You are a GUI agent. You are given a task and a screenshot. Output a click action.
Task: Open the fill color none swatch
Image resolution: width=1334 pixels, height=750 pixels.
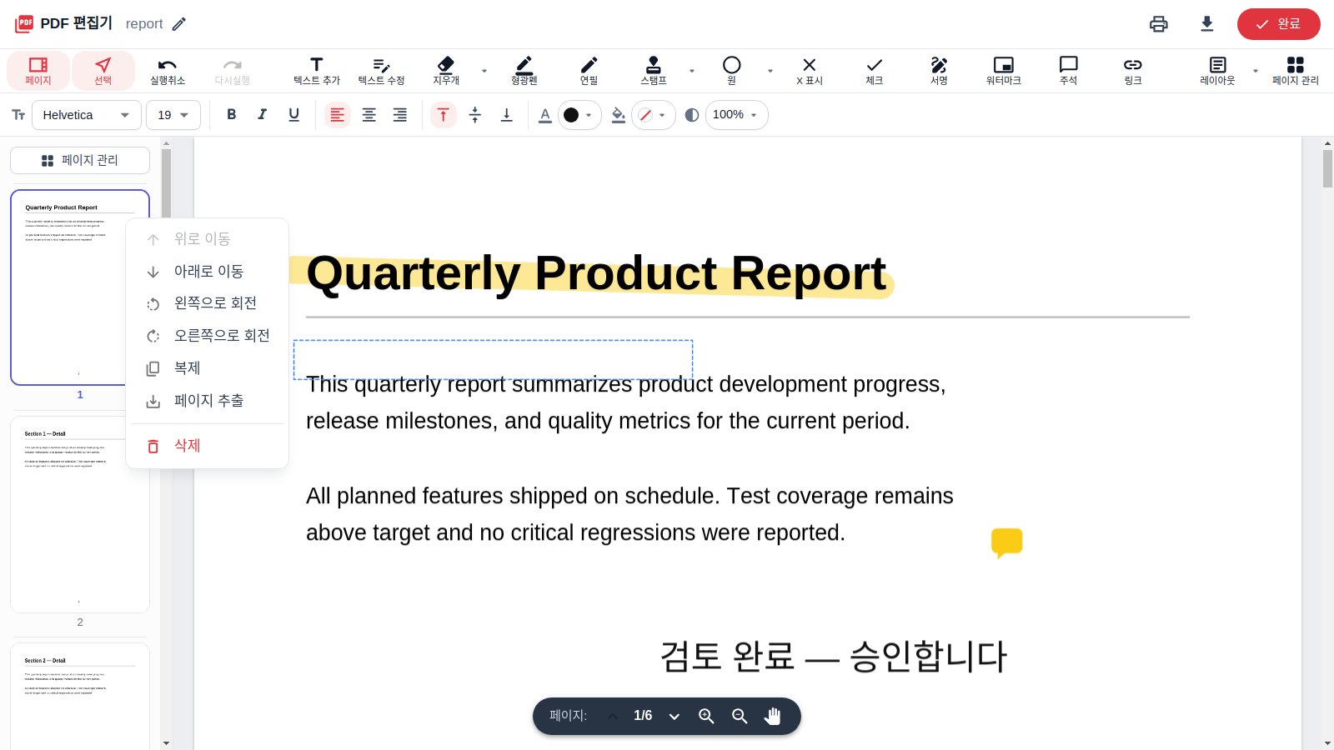(653, 115)
